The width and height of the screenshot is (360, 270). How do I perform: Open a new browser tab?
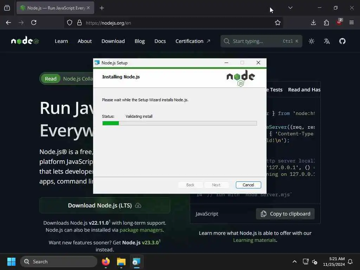click(102, 8)
